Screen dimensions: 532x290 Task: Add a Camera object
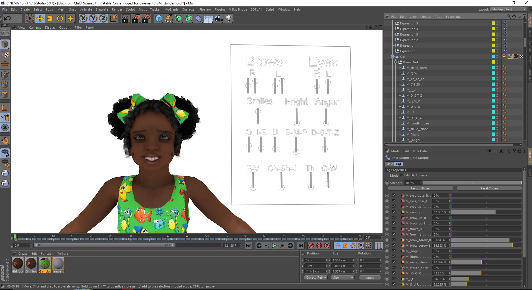pyautogui.click(x=219, y=19)
